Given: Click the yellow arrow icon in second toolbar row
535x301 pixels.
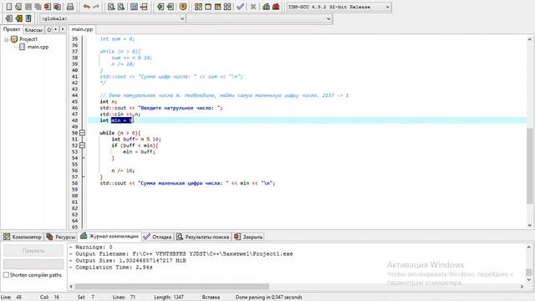Looking at the screenshot, I should [x=18, y=18].
